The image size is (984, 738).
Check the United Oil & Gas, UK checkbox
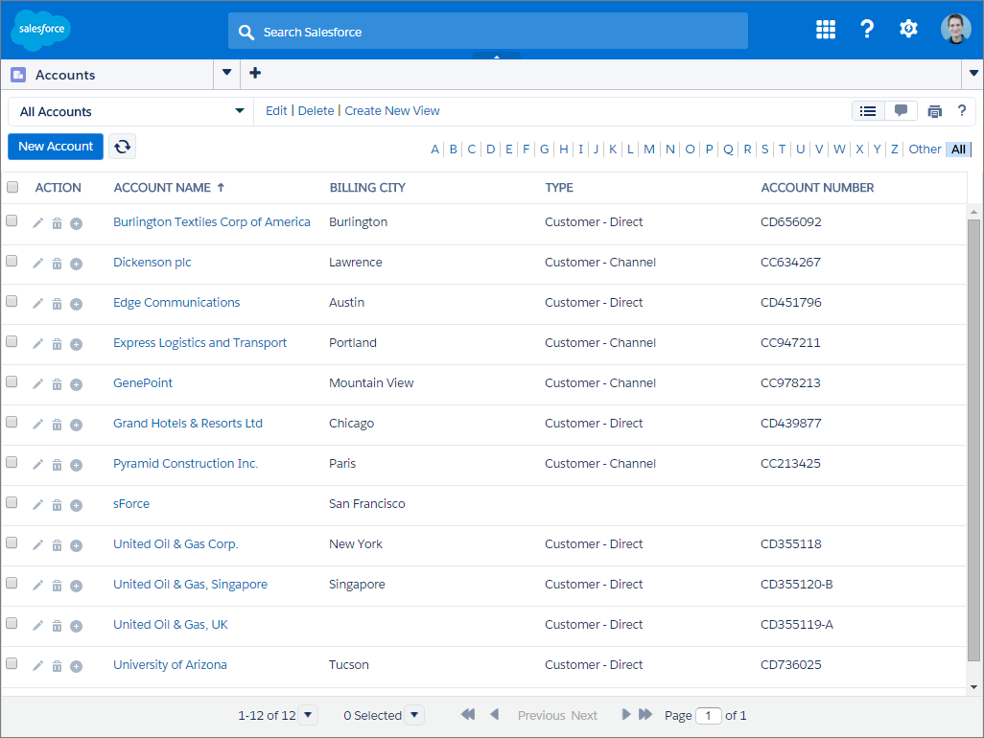pos(12,623)
